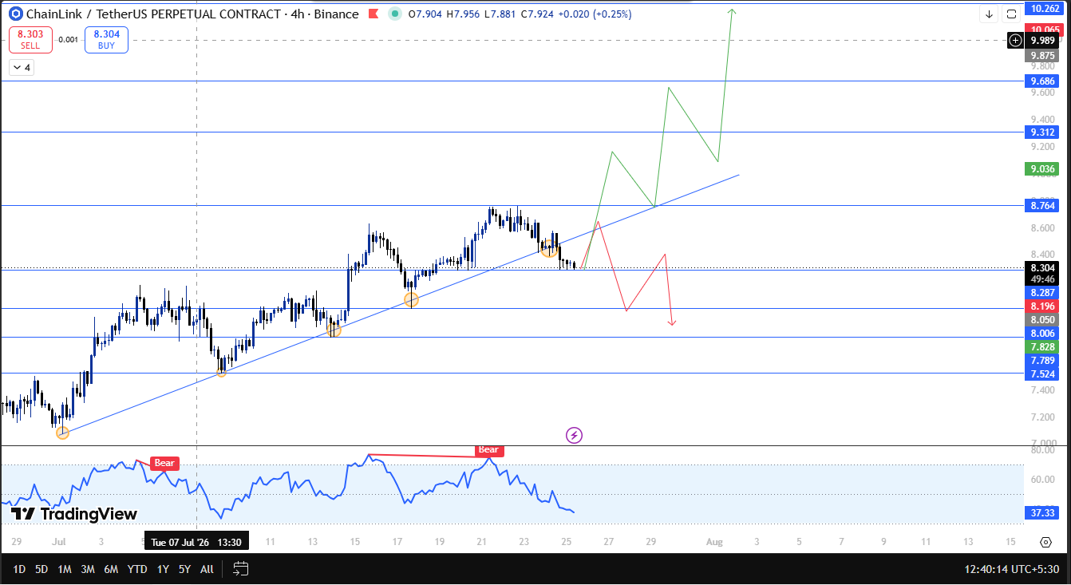This screenshot has height=585, width=1071.
Task: Click the orange circle marker at trendline start
Action: click(x=62, y=433)
